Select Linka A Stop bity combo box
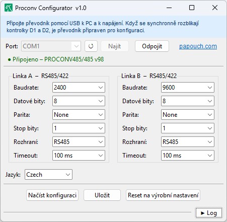This screenshot has width=227, height=222. click(79, 128)
